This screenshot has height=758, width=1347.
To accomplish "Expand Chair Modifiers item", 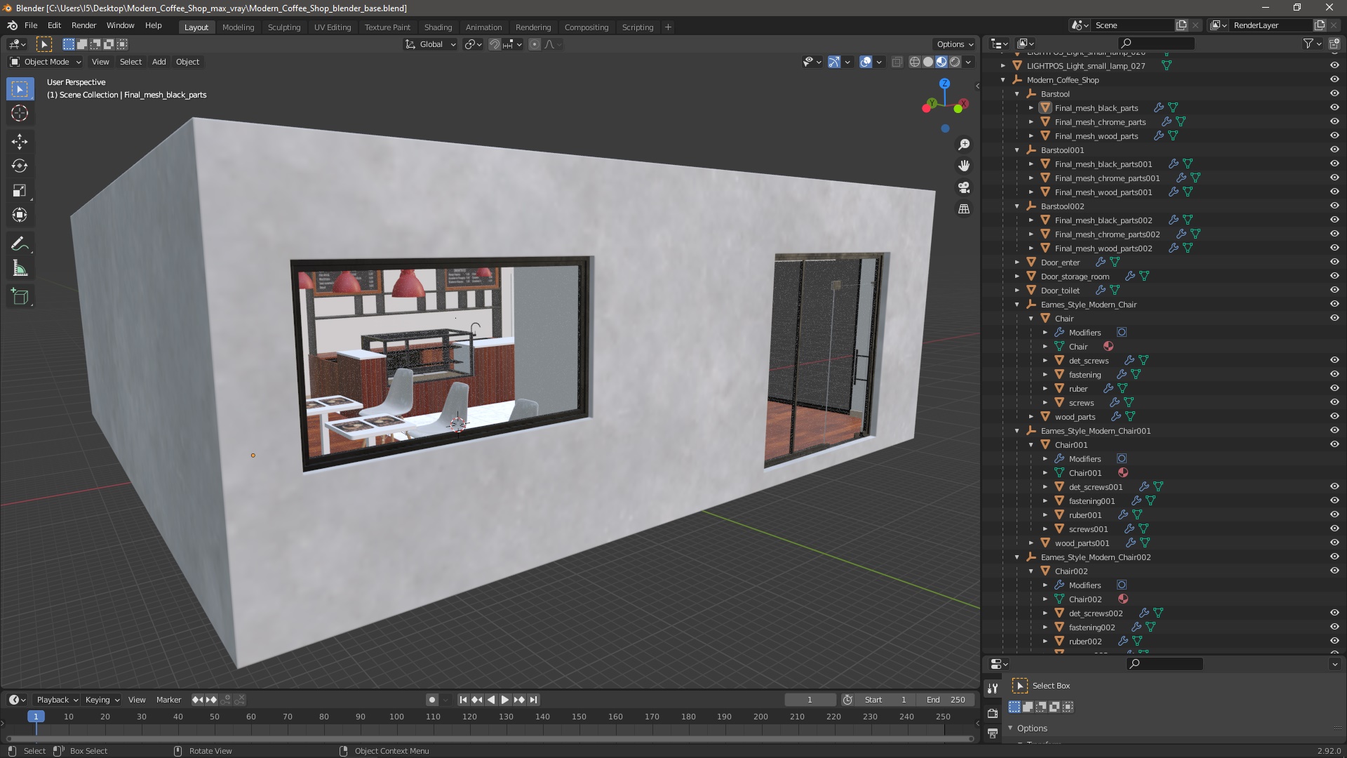I will [x=1045, y=333].
